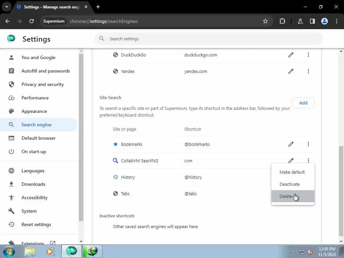Open the Labs flask icon
Viewport: 344px width, 258px height.
300,21
